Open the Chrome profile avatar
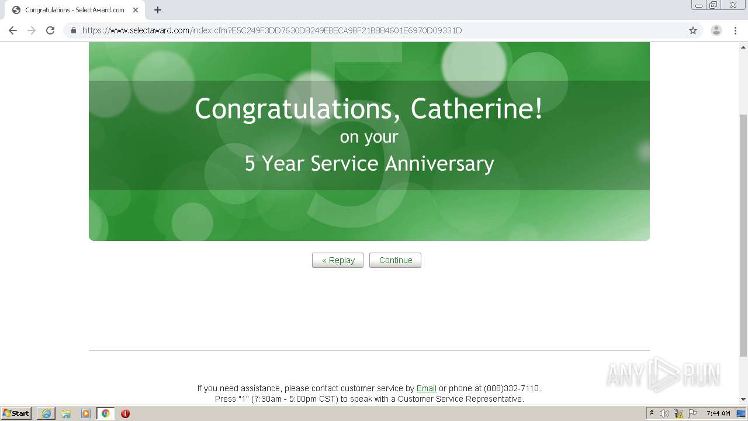This screenshot has width=748, height=421. pos(716,30)
